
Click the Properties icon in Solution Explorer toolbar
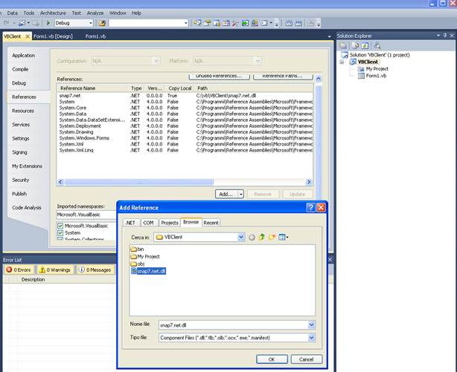pyautogui.click(x=343, y=45)
